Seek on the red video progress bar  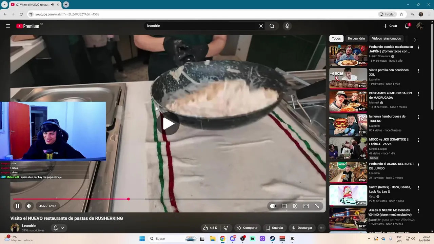coord(71,199)
